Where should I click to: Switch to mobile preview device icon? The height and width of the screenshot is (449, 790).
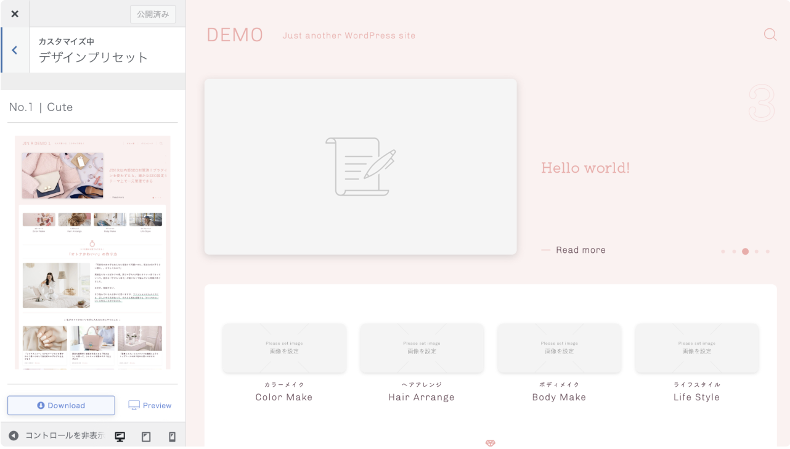(173, 437)
